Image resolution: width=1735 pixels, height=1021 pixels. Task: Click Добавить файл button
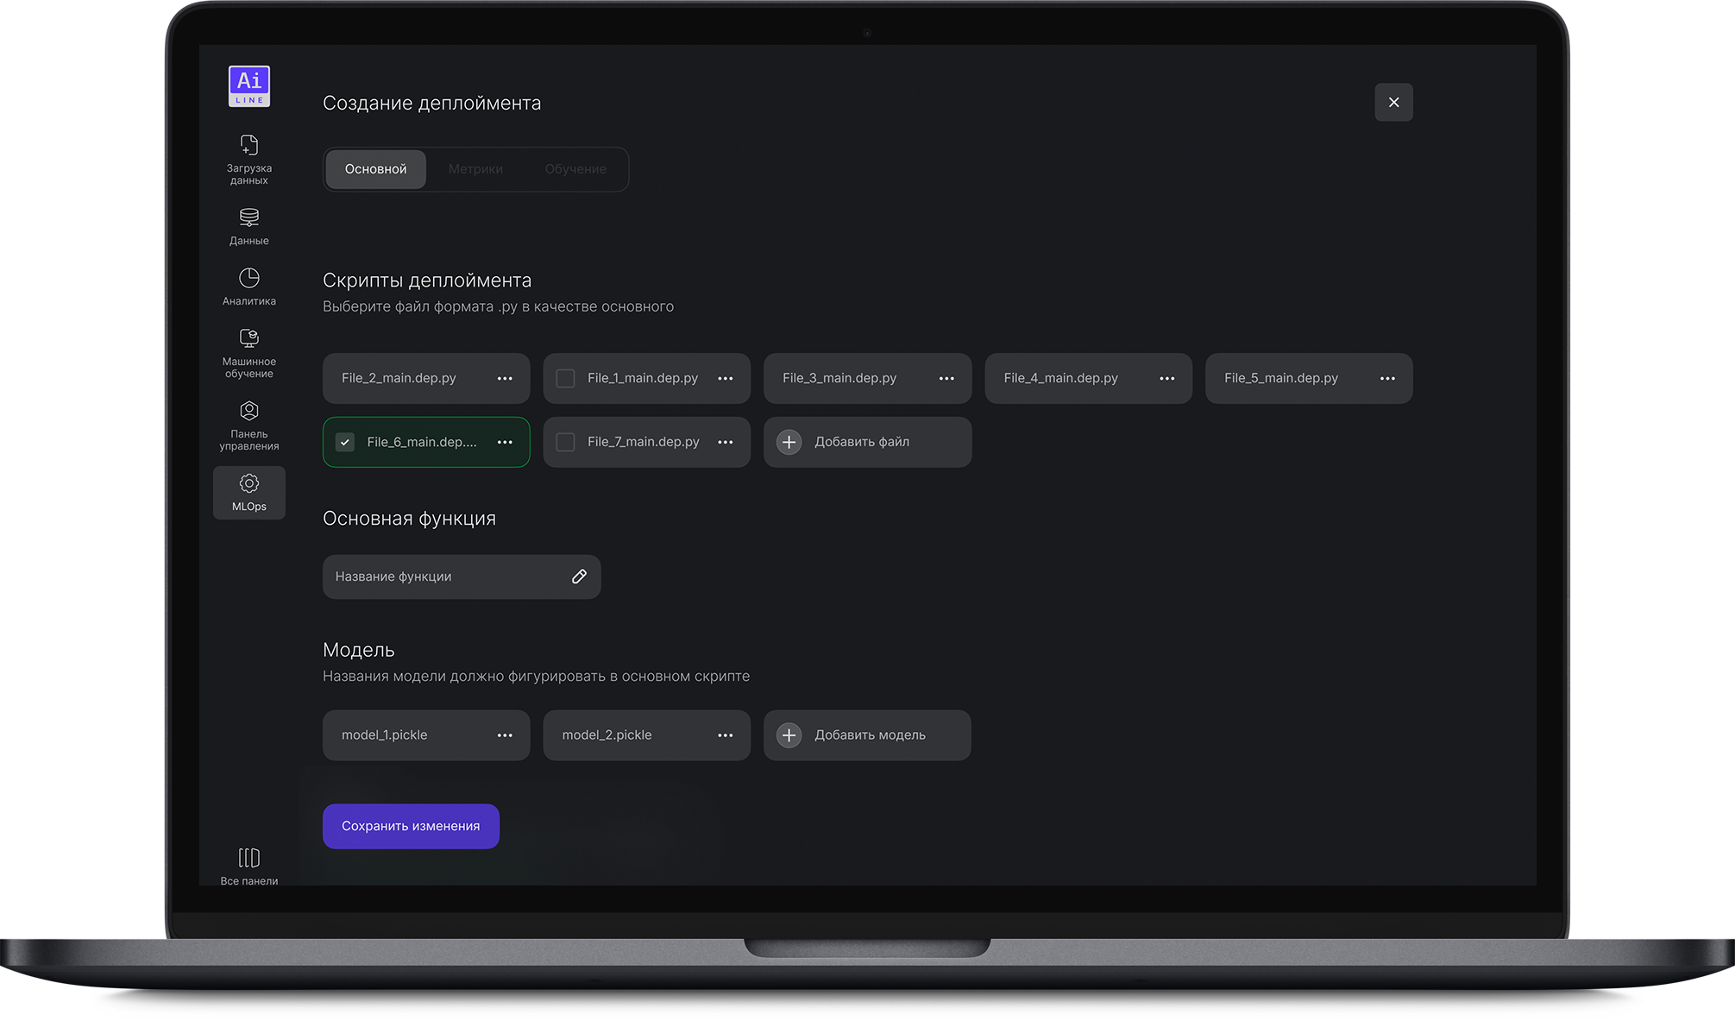pos(867,443)
